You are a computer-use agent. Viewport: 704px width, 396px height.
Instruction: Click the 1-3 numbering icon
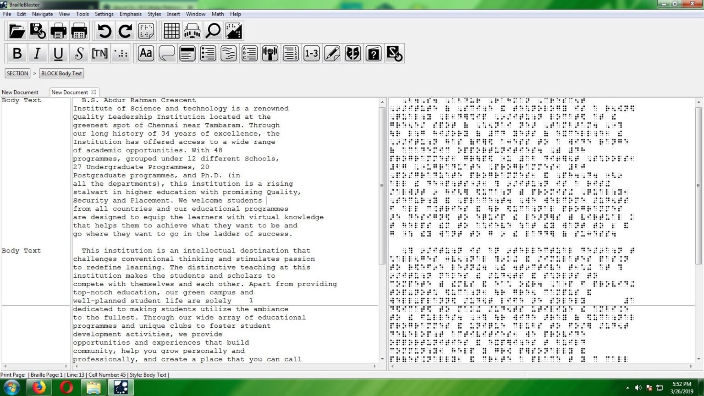click(311, 54)
